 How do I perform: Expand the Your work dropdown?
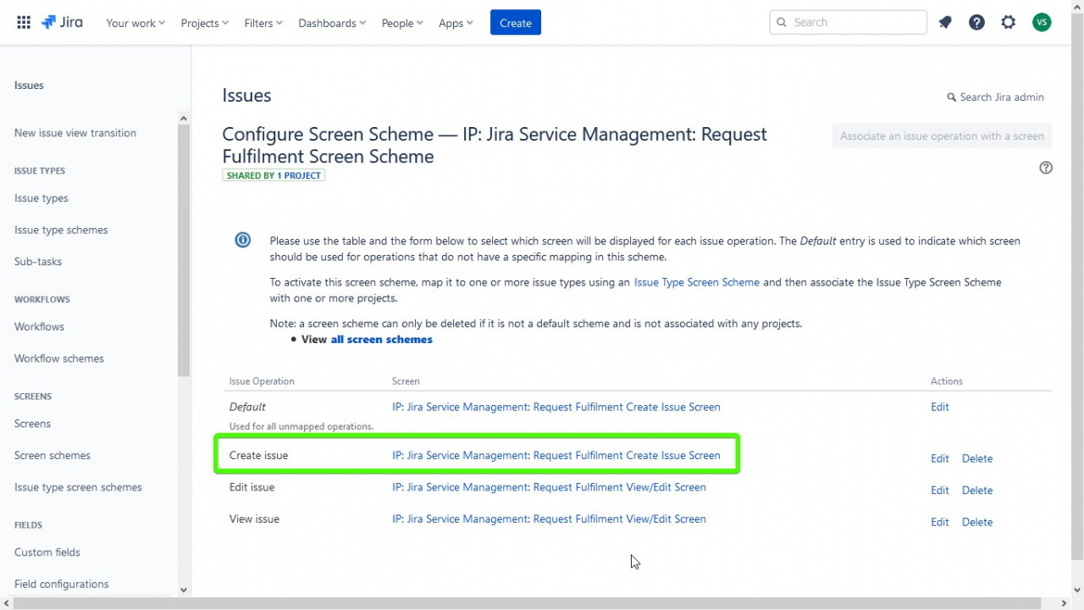coord(135,23)
